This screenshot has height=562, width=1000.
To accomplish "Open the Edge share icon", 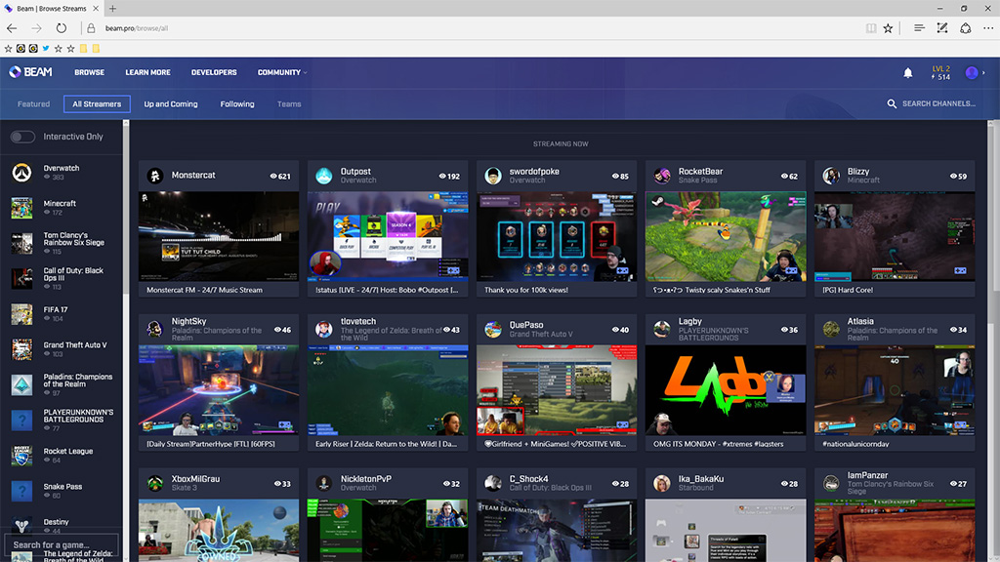I will [966, 28].
